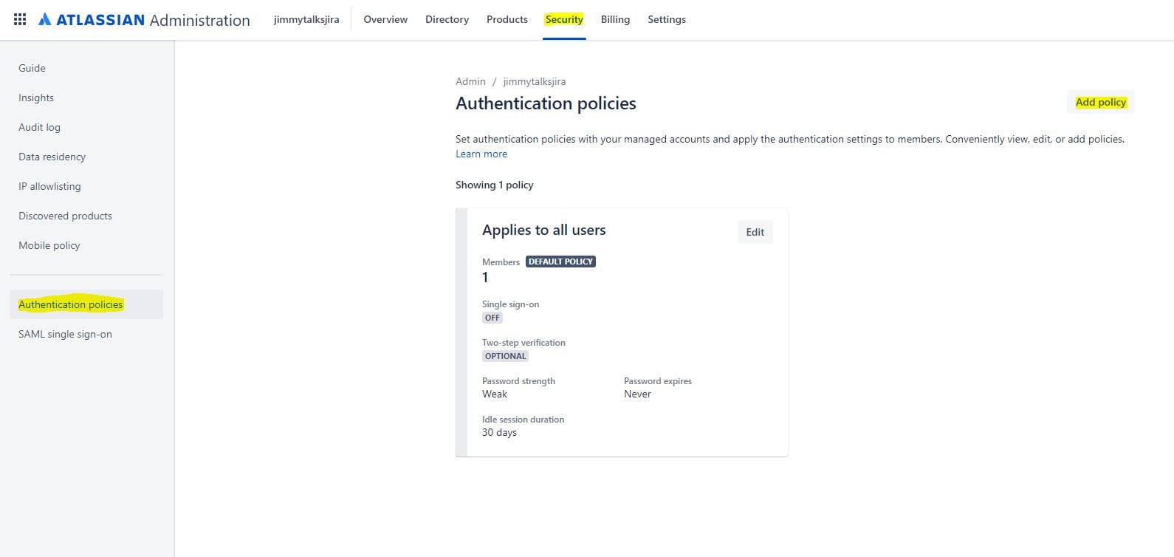Click the jimmytalksjira breadcrumb link
Viewport: 1174px width, 557px height.
pos(535,81)
